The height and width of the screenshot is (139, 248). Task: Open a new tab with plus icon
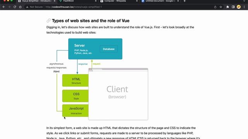pyautogui.click(x=184, y=1)
